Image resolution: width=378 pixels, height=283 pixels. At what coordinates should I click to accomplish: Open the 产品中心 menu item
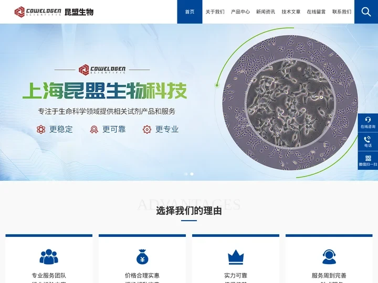coord(240,12)
